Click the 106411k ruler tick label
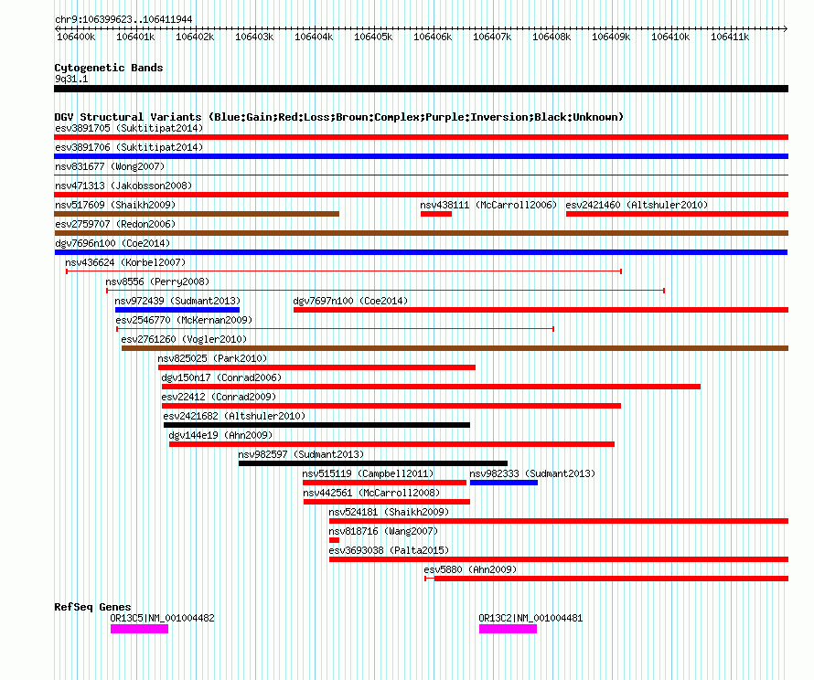814x680 pixels. click(x=730, y=37)
